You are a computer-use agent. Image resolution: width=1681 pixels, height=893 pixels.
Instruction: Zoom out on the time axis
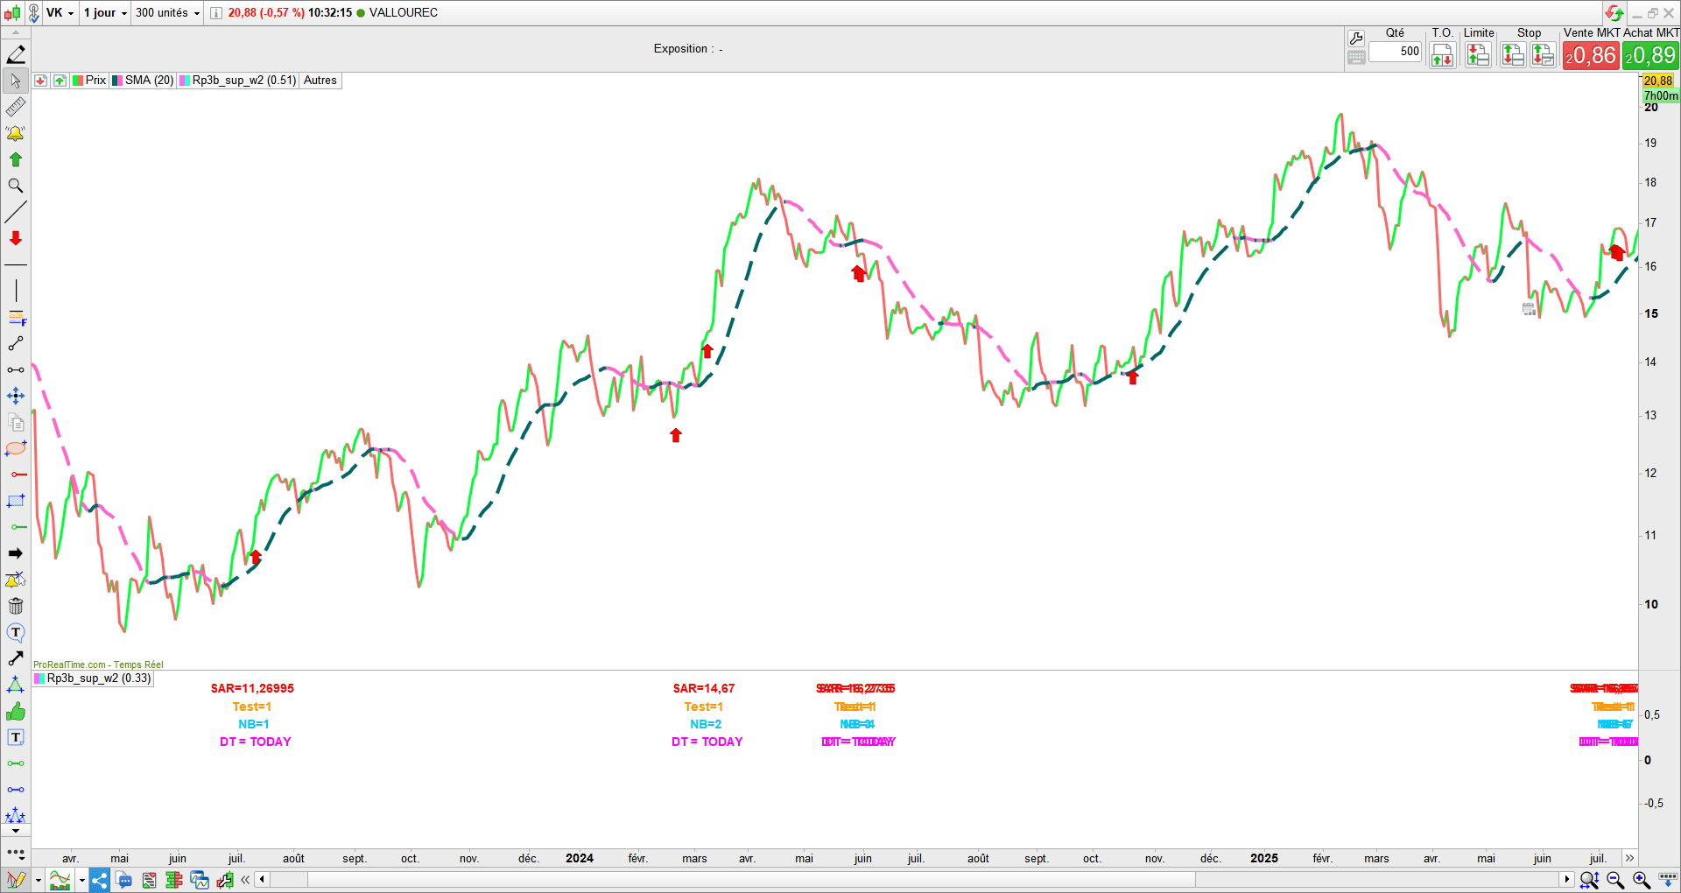point(1615,880)
